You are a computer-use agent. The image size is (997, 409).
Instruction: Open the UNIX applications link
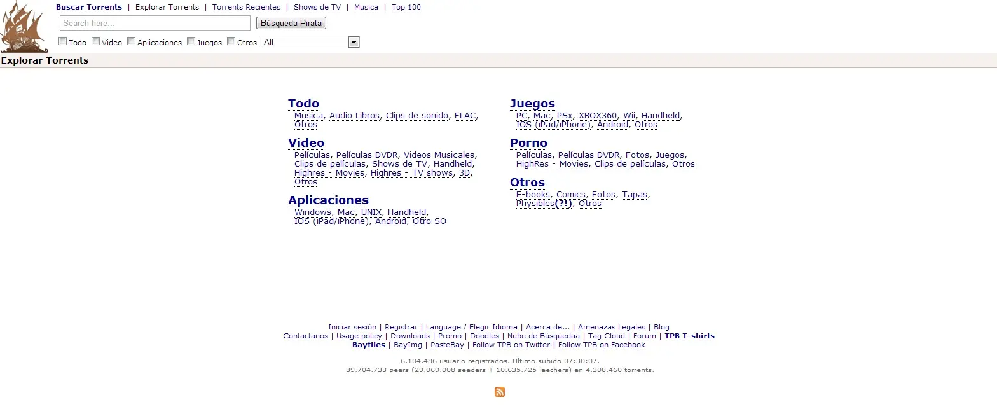tap(371, 212)
